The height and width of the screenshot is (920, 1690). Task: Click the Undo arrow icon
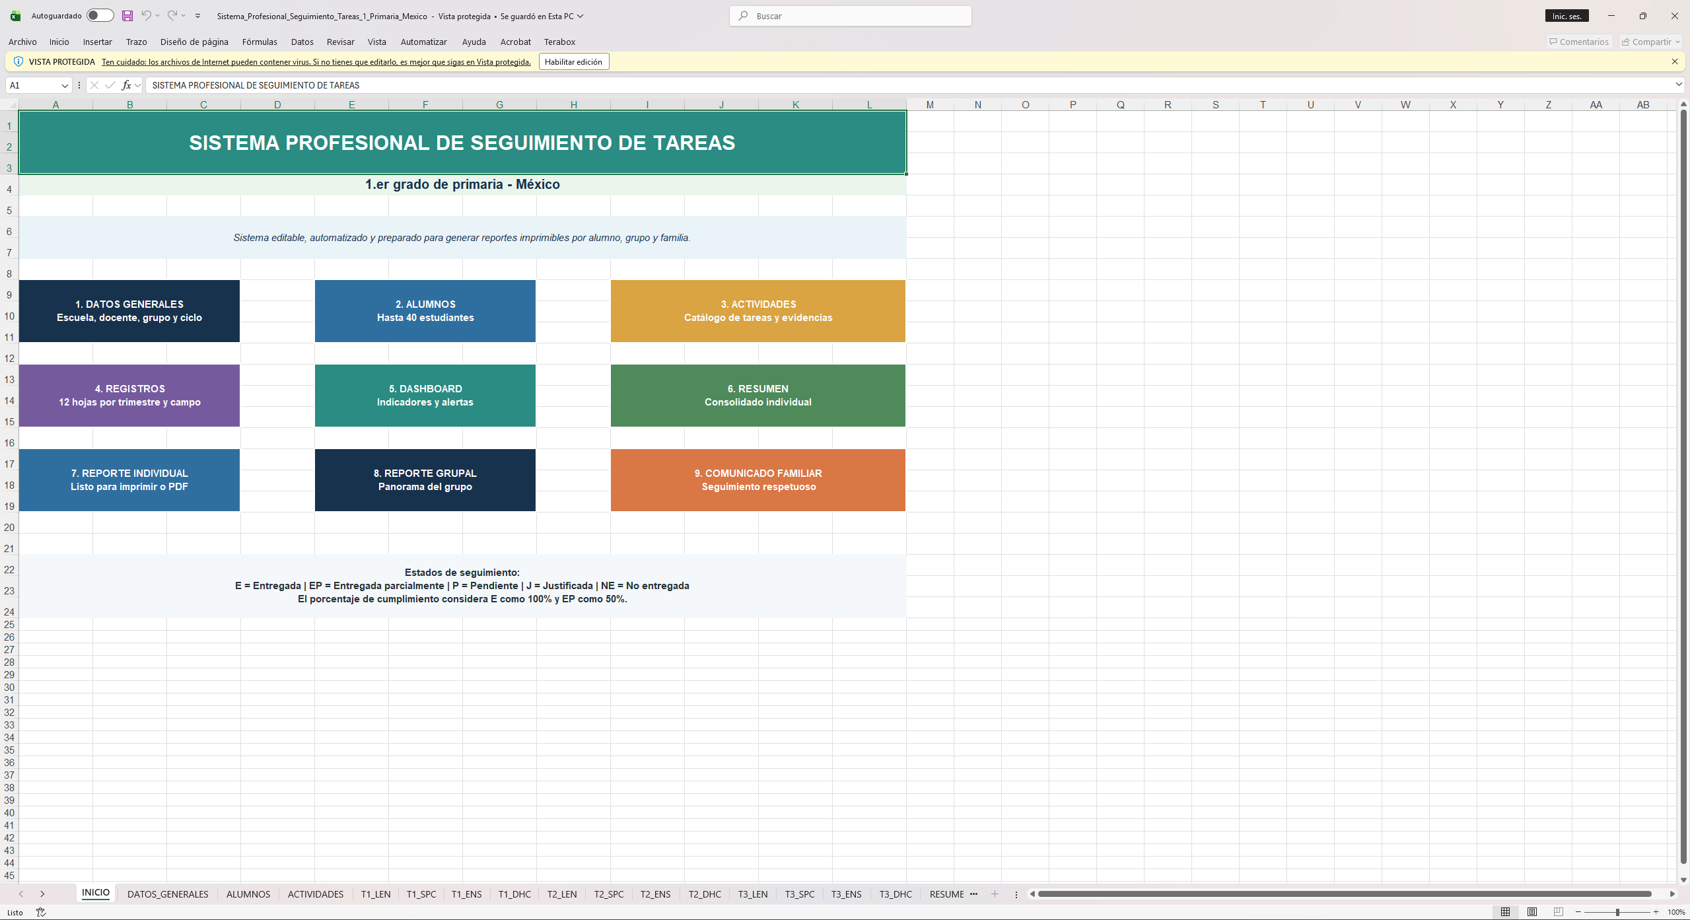[146, 16]
